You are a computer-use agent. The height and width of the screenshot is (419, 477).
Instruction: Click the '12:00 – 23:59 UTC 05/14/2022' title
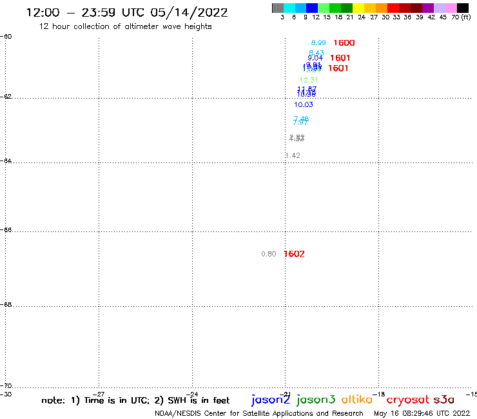click(x=127, y=12)
